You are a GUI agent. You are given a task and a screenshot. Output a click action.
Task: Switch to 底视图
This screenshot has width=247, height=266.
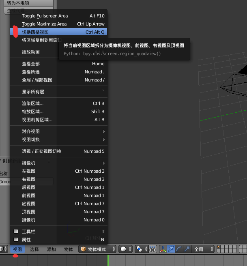(59, 204)
